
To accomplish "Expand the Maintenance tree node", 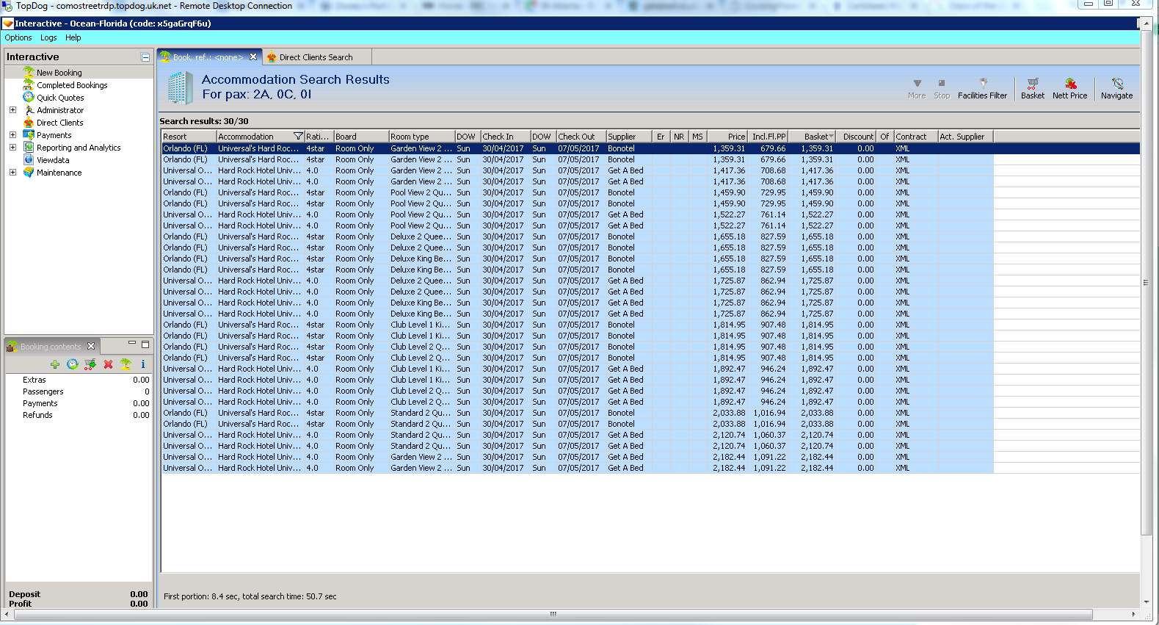I will pos(12,173).
